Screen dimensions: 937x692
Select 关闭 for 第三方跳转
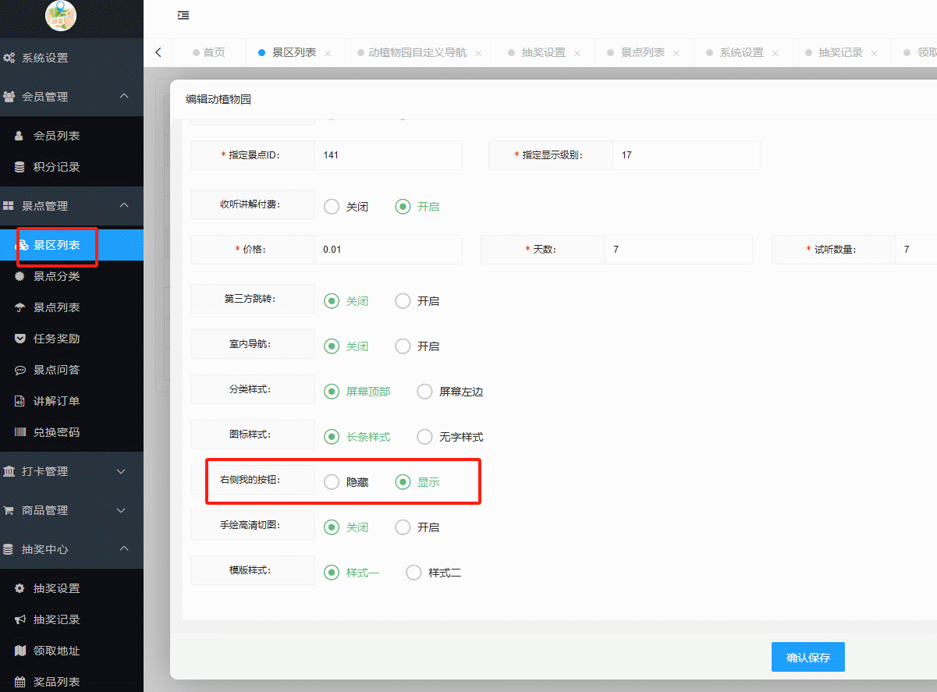(x=346, y=300)
